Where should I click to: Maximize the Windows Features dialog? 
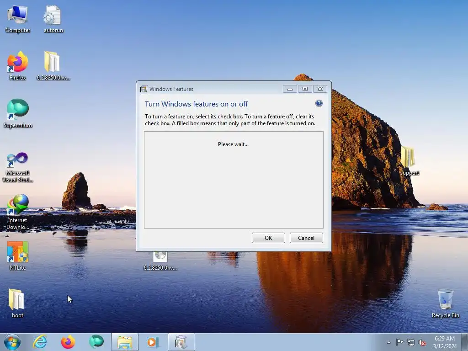305,89
